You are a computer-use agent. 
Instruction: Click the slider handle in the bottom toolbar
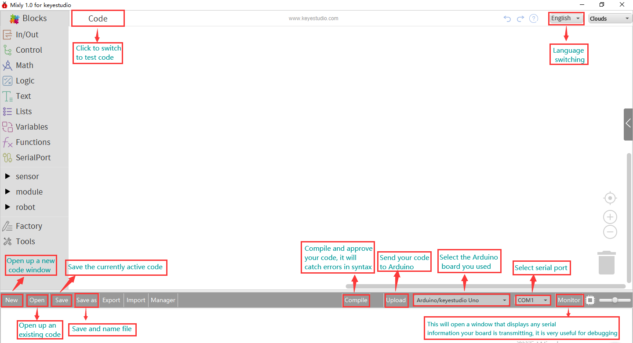coord(615,300)
